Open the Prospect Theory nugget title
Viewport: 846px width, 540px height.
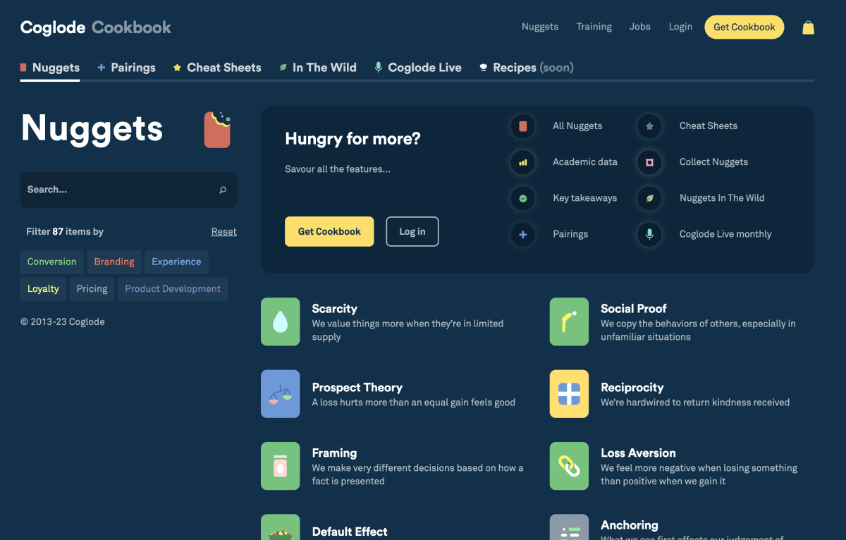pyautogui.click(x=357, y=388)
